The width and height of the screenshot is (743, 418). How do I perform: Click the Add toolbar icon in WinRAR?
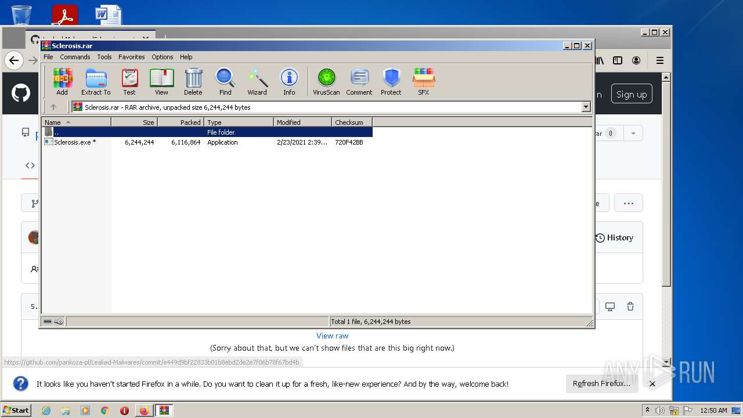click(x=62, y=81)
